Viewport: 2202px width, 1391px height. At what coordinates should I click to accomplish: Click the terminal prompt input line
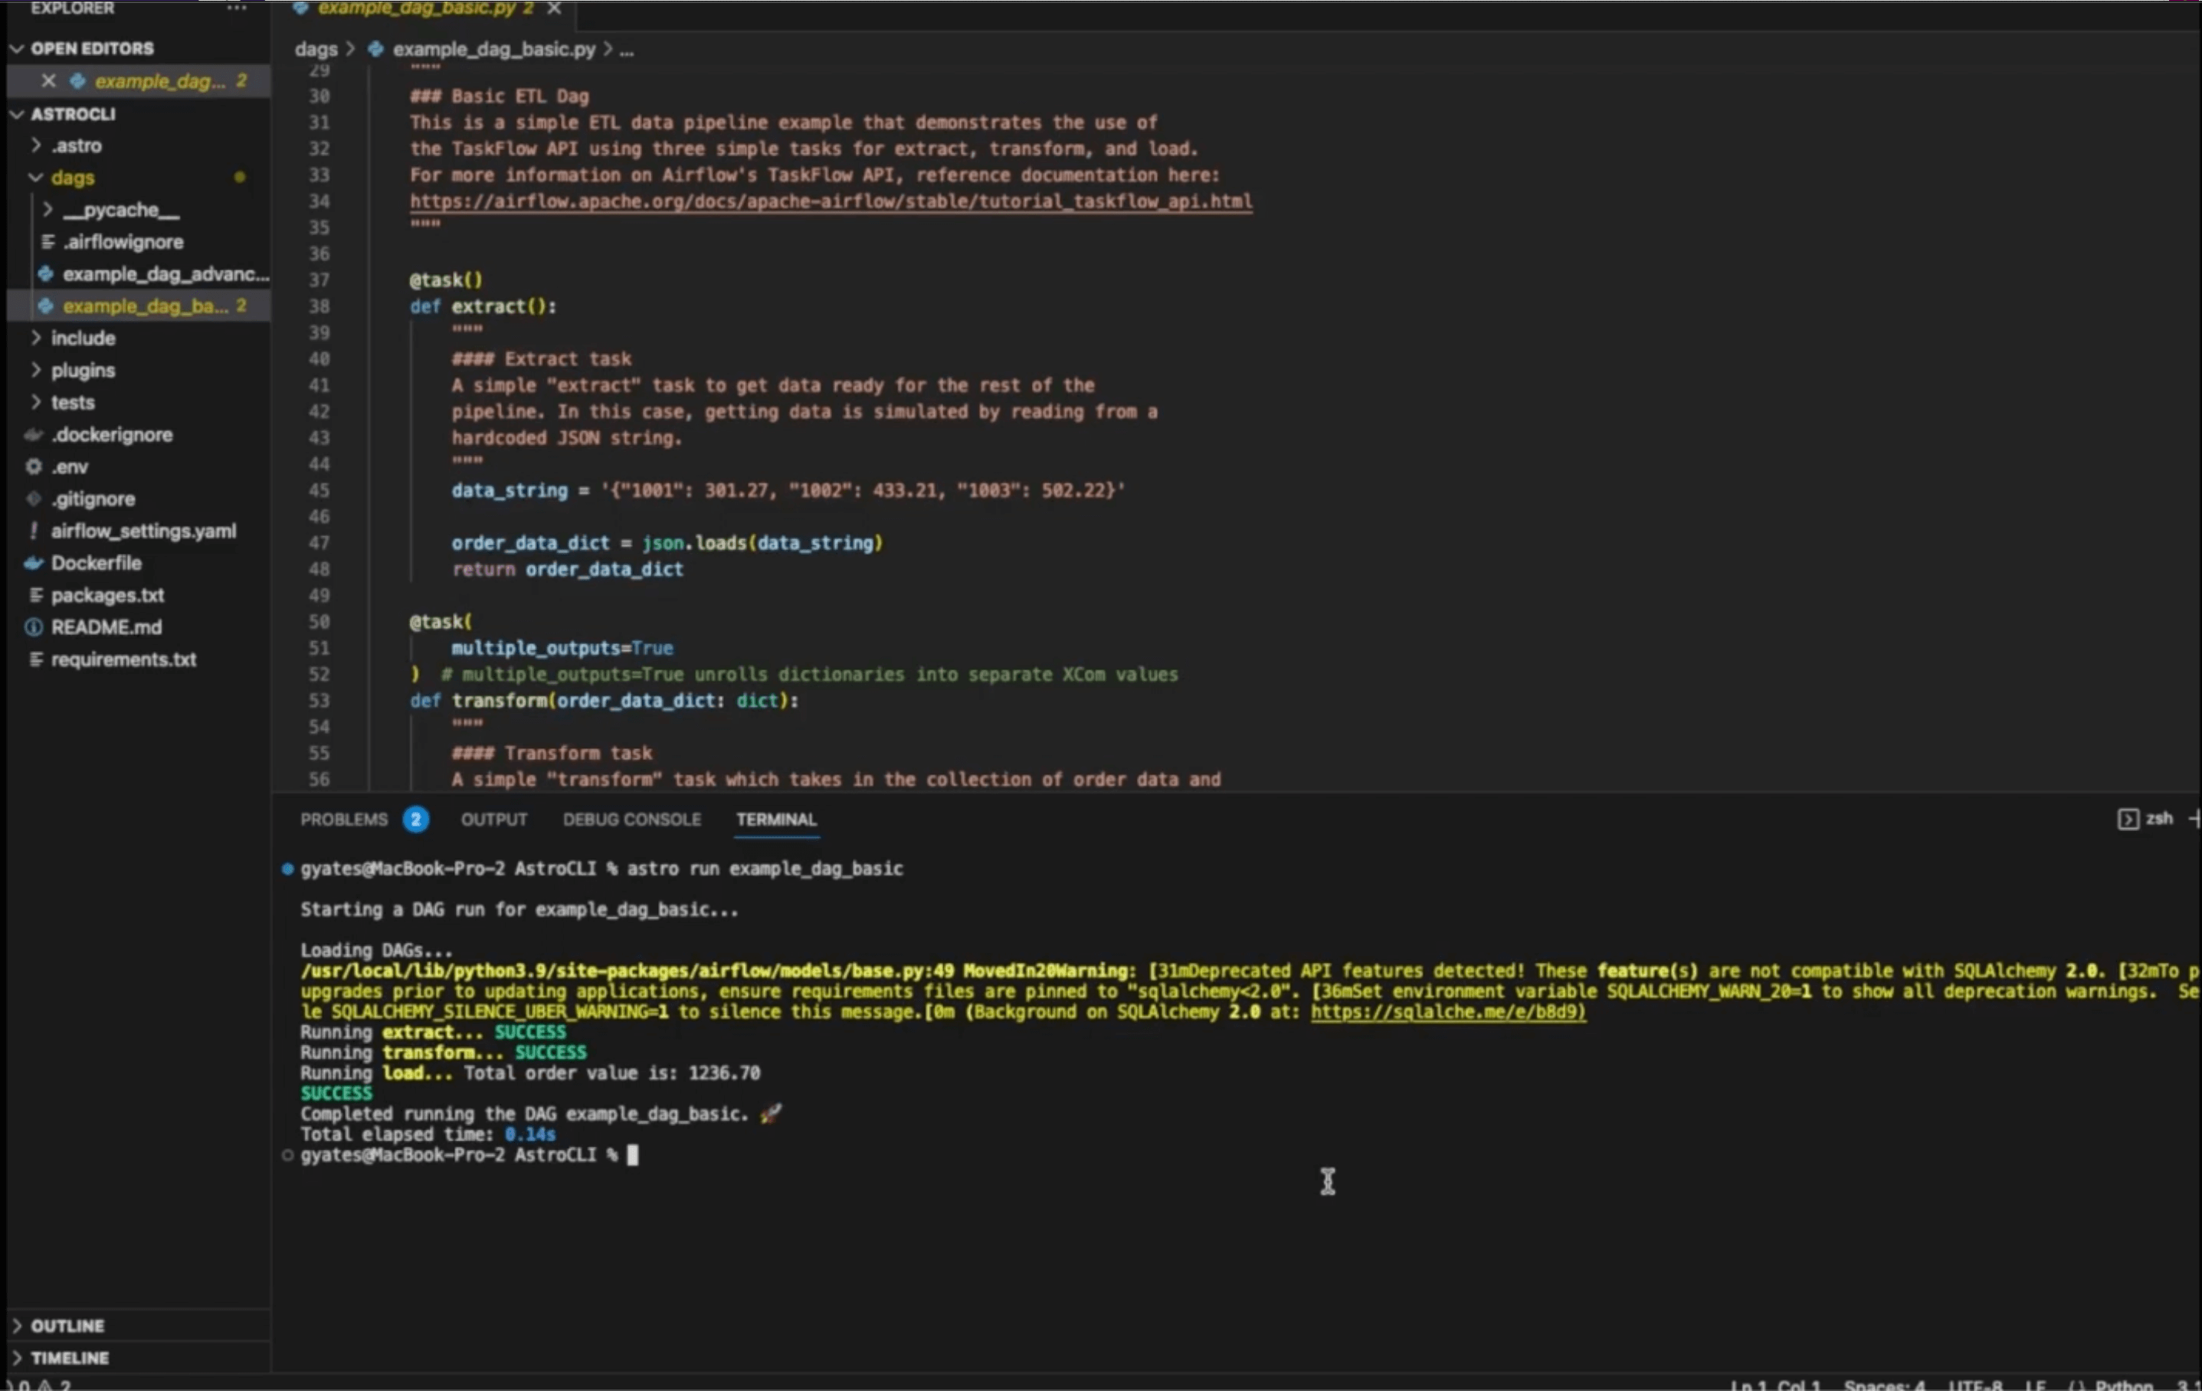coord(632,1155)
